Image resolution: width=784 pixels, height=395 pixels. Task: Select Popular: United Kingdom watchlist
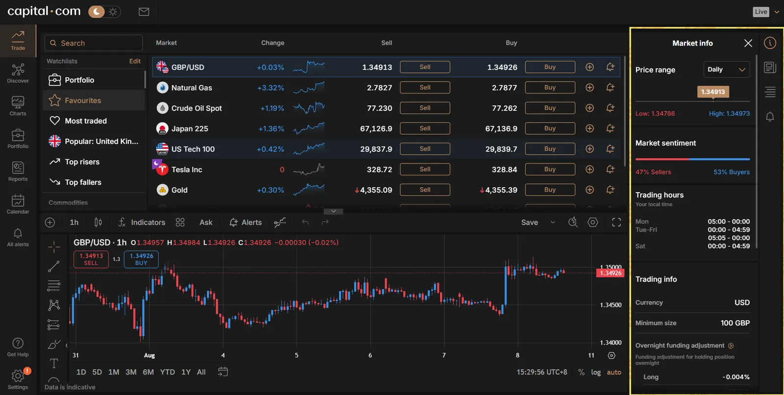94,142
